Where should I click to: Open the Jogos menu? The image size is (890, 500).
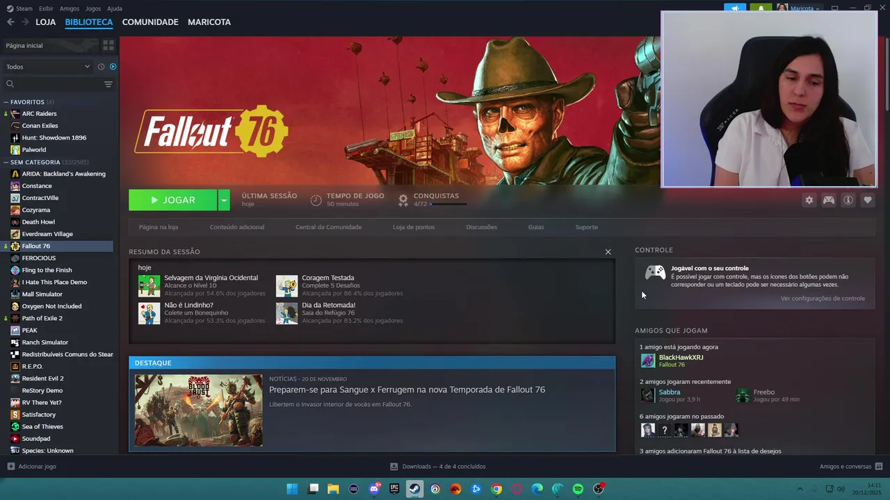pos(93,8)
